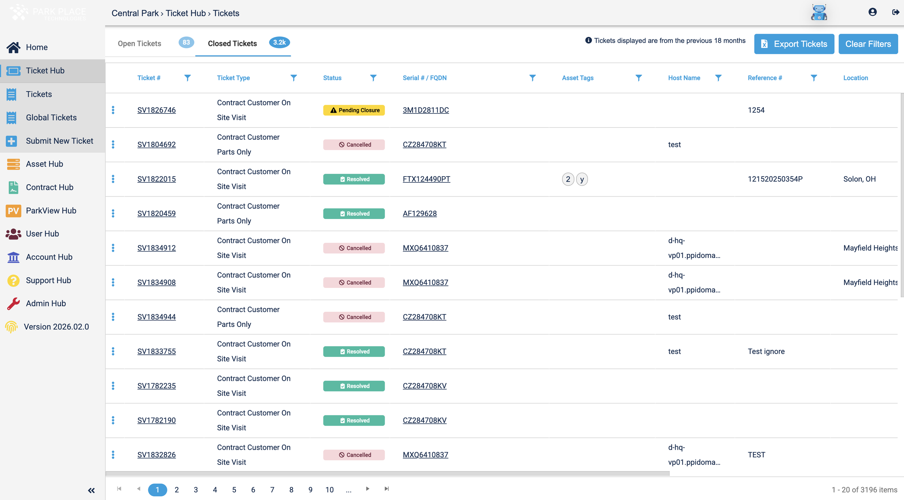The image size is (904, 500).
Task: Click reference value 121520250354P
Action: pos(775,179)
